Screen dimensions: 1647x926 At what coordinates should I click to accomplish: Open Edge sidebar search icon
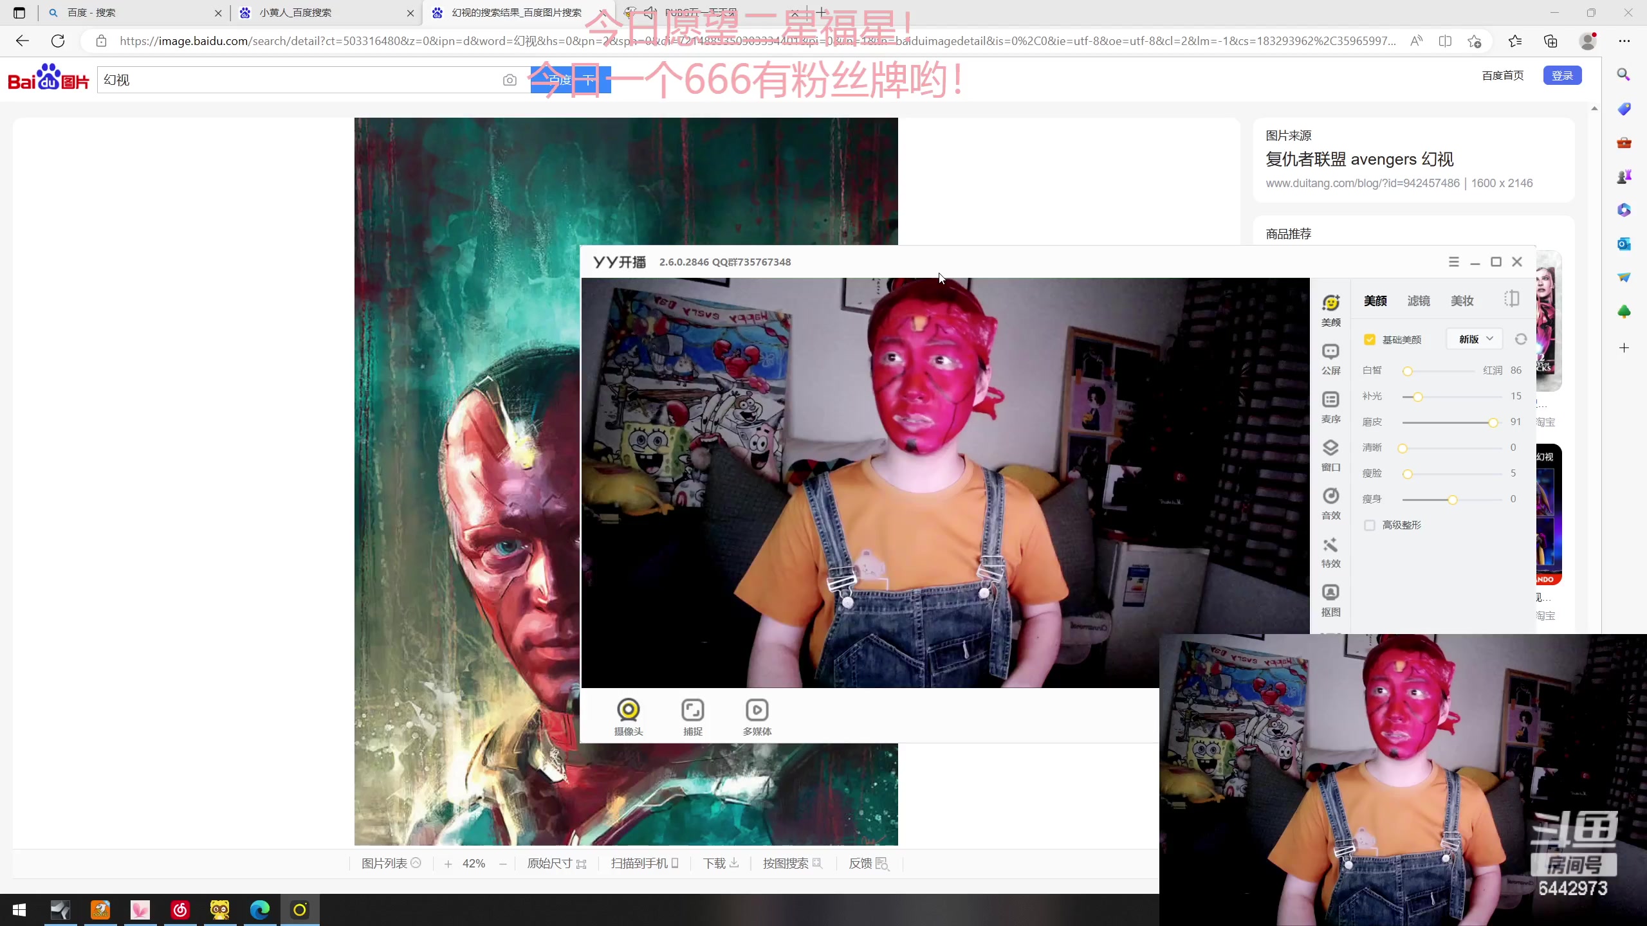coord(1624,75)
